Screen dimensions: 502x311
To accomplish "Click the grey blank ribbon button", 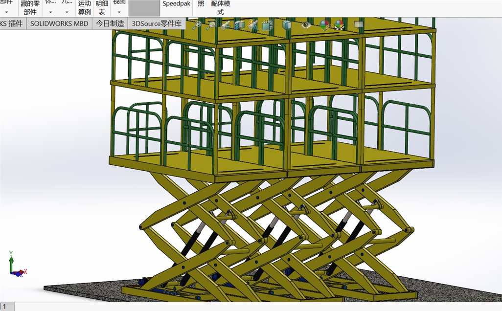I will pos(144,8).
